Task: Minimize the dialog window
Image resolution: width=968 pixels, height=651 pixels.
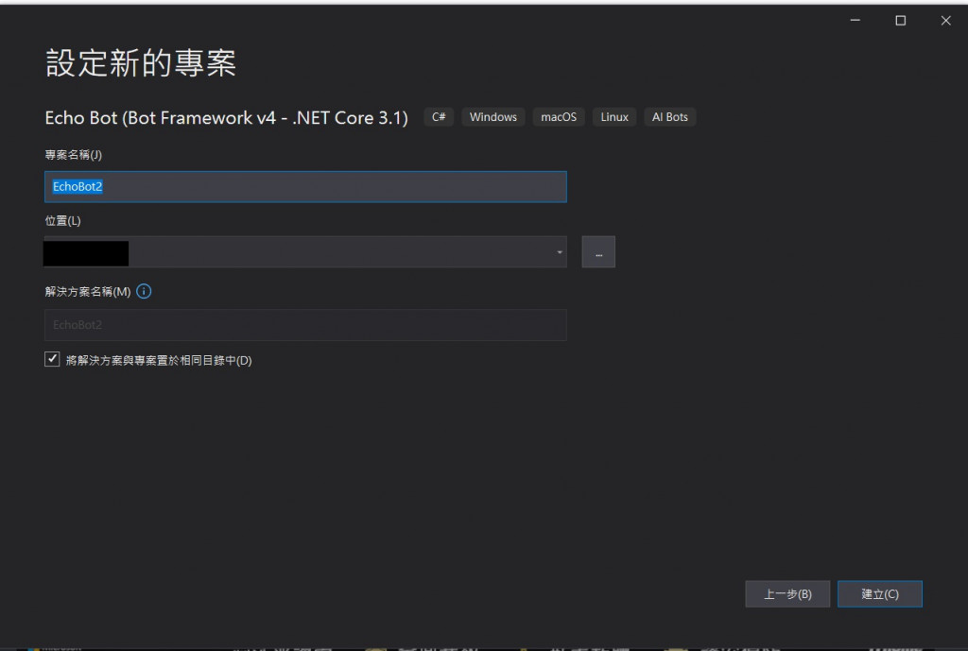Action: tap(855, 21)
